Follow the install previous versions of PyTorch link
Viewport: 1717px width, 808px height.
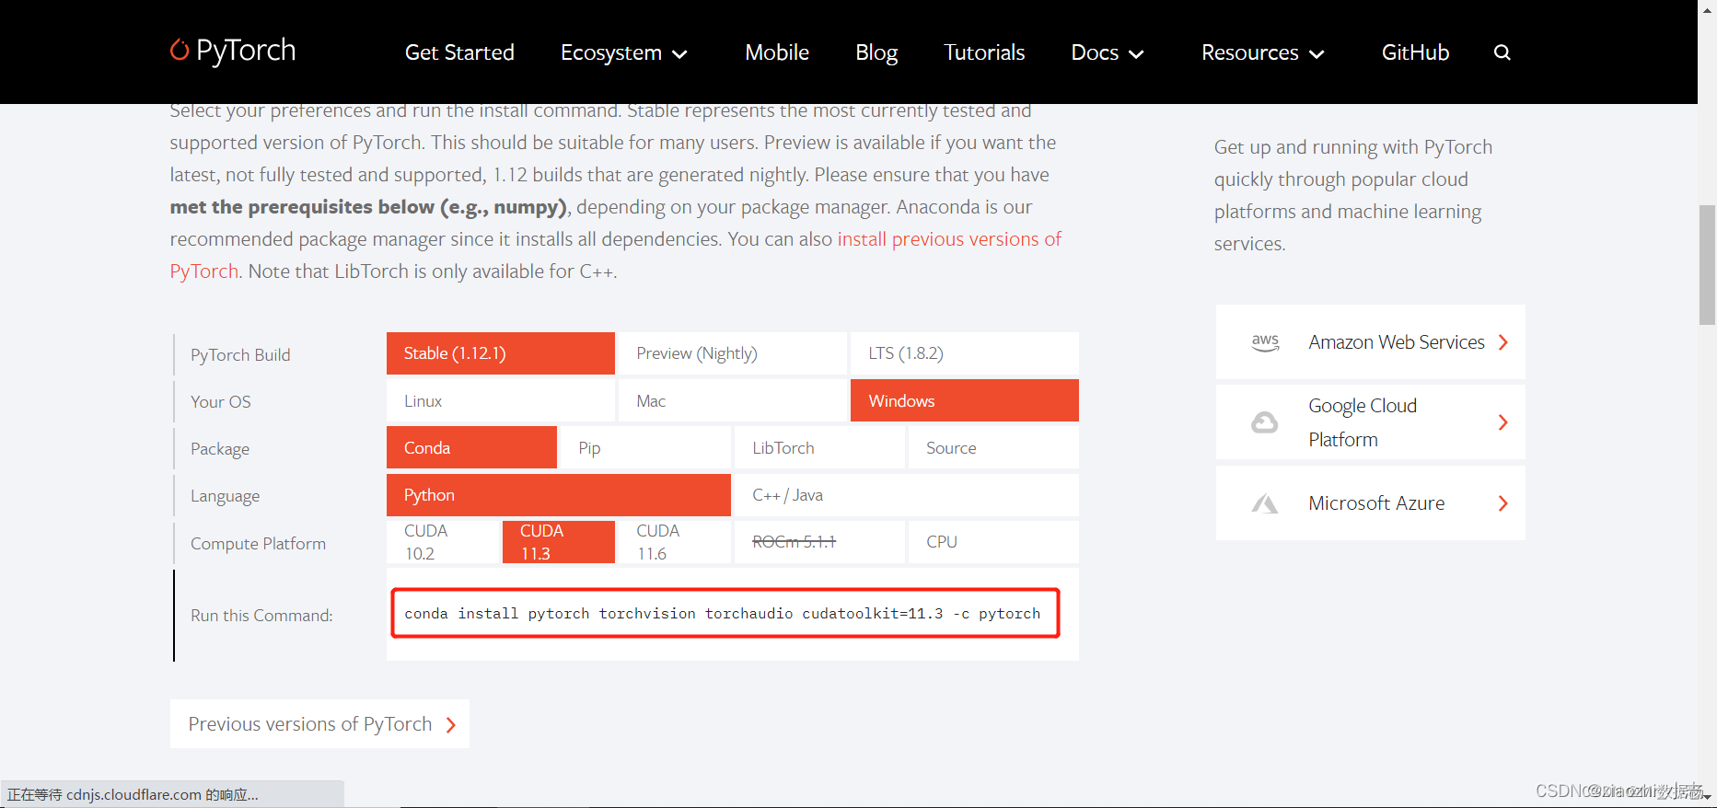(x=949, y=239)
